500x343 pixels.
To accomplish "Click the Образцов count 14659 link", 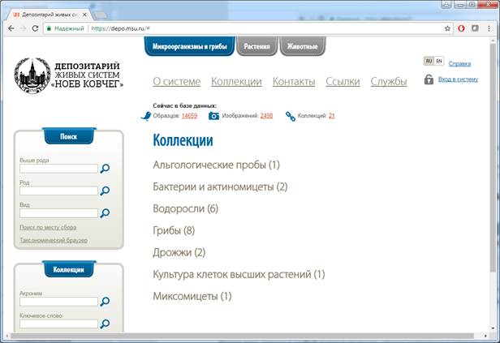I will tap(189, 116).
